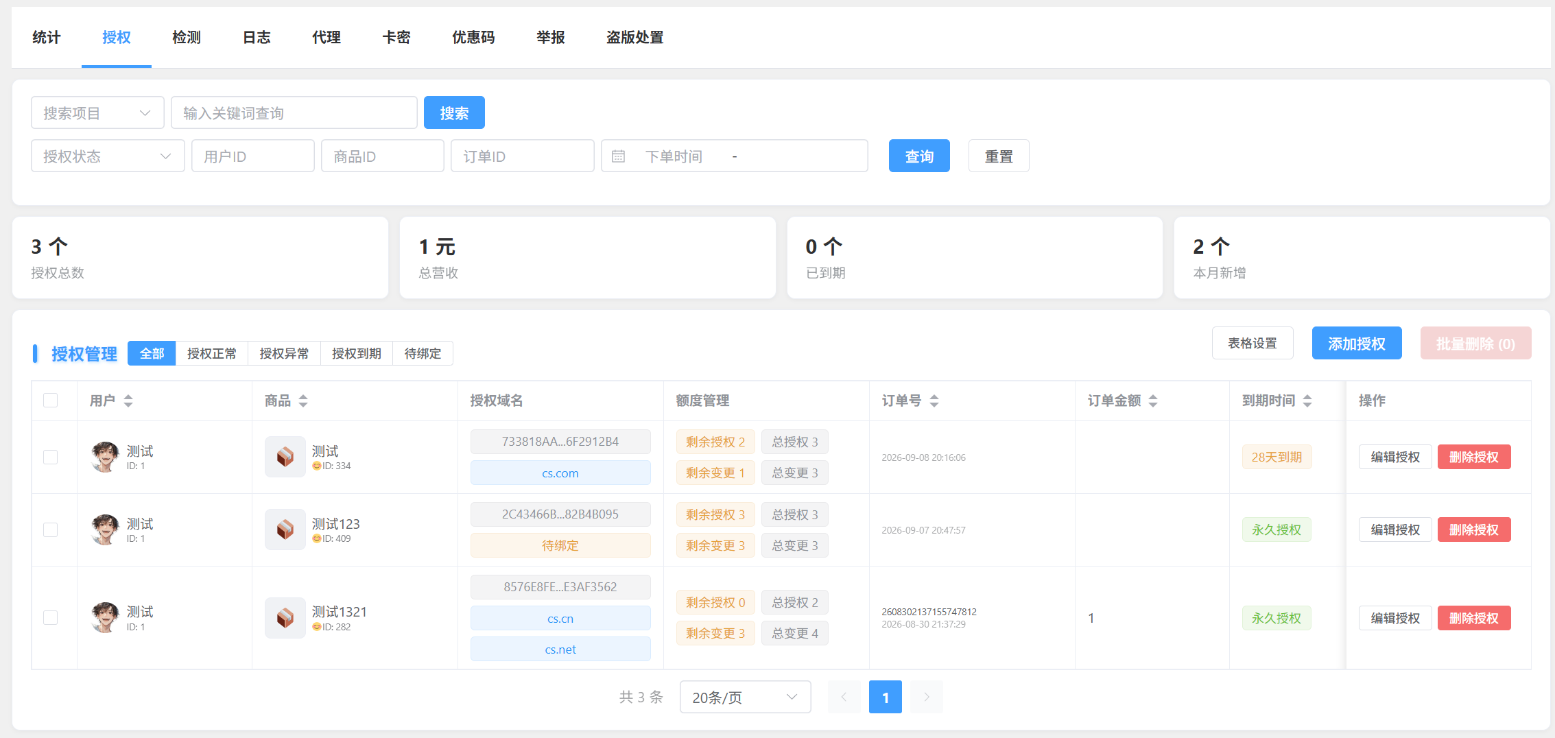The image size is (1555, 738).
Task: Check the row for product 测试 ID 334
Action: point(51,457)
